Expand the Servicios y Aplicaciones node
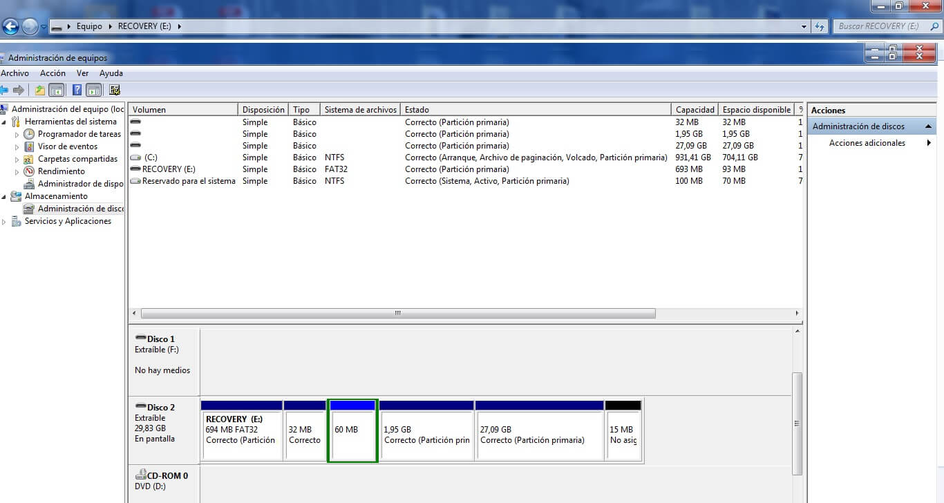Viewport: 944px width, 503px height. (x=4, y=222)
